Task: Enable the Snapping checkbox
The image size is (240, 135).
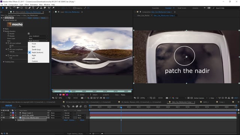Action: [74, 8]
